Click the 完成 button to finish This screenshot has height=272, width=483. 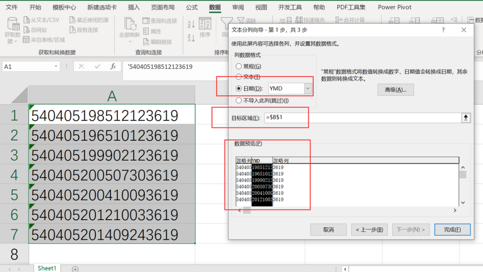point(452,229)
